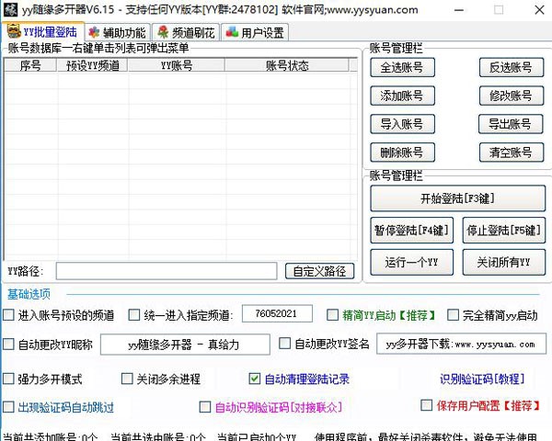Click the channel number field 76052021

277,313
